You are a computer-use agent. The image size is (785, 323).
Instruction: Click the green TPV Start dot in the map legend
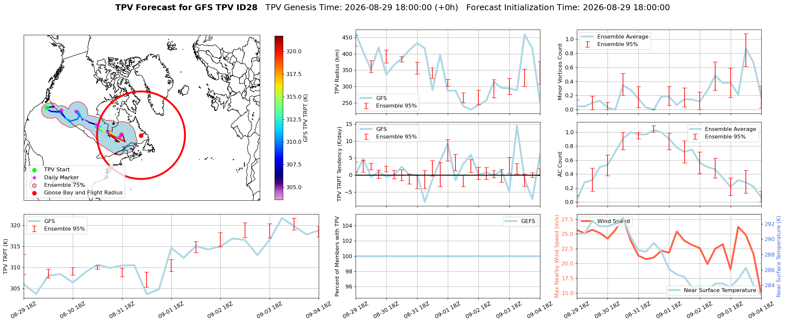(34, 170)
